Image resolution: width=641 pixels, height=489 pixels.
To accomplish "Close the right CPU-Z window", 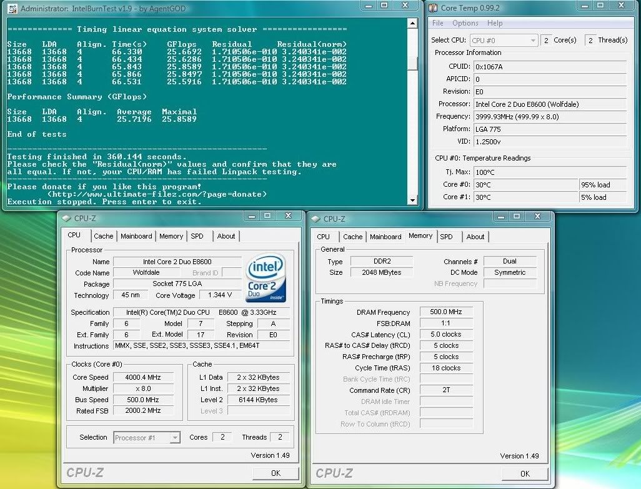I will [537, 217].
